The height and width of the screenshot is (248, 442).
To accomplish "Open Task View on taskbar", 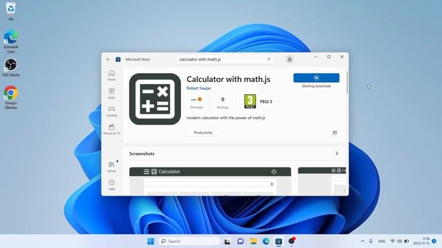I will (x=227, y=241).
